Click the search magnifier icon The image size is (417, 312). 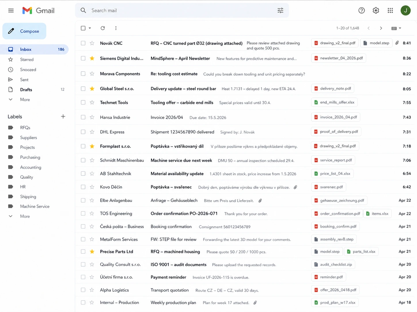coord(83,10)
